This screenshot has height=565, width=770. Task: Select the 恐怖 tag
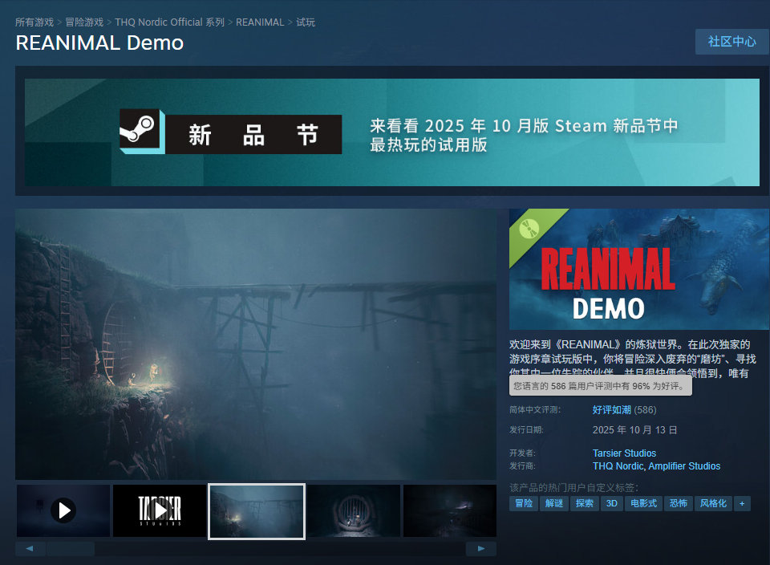679,503
